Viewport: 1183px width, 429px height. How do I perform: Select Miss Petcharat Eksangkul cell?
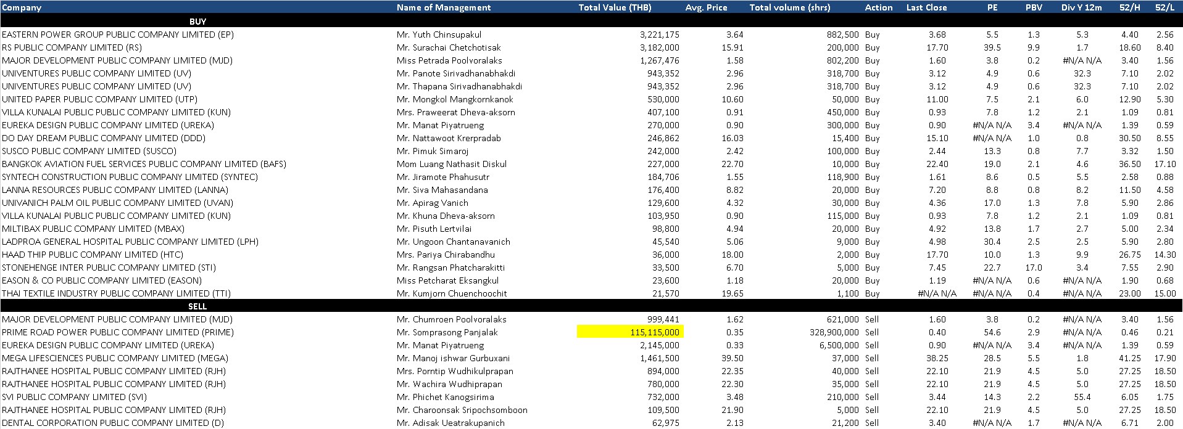coord(447,280)
